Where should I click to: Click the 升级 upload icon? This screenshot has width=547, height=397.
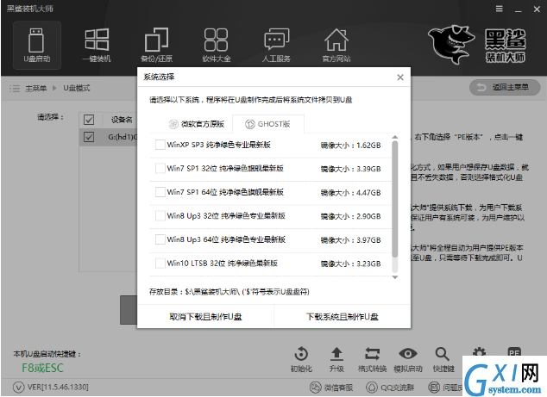tap(336, 355)
